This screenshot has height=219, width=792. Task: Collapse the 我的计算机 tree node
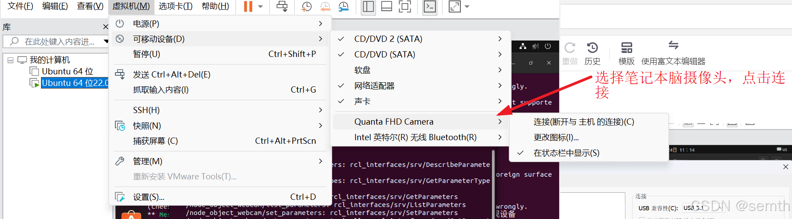pyautogui.click(x=10, y=60)
